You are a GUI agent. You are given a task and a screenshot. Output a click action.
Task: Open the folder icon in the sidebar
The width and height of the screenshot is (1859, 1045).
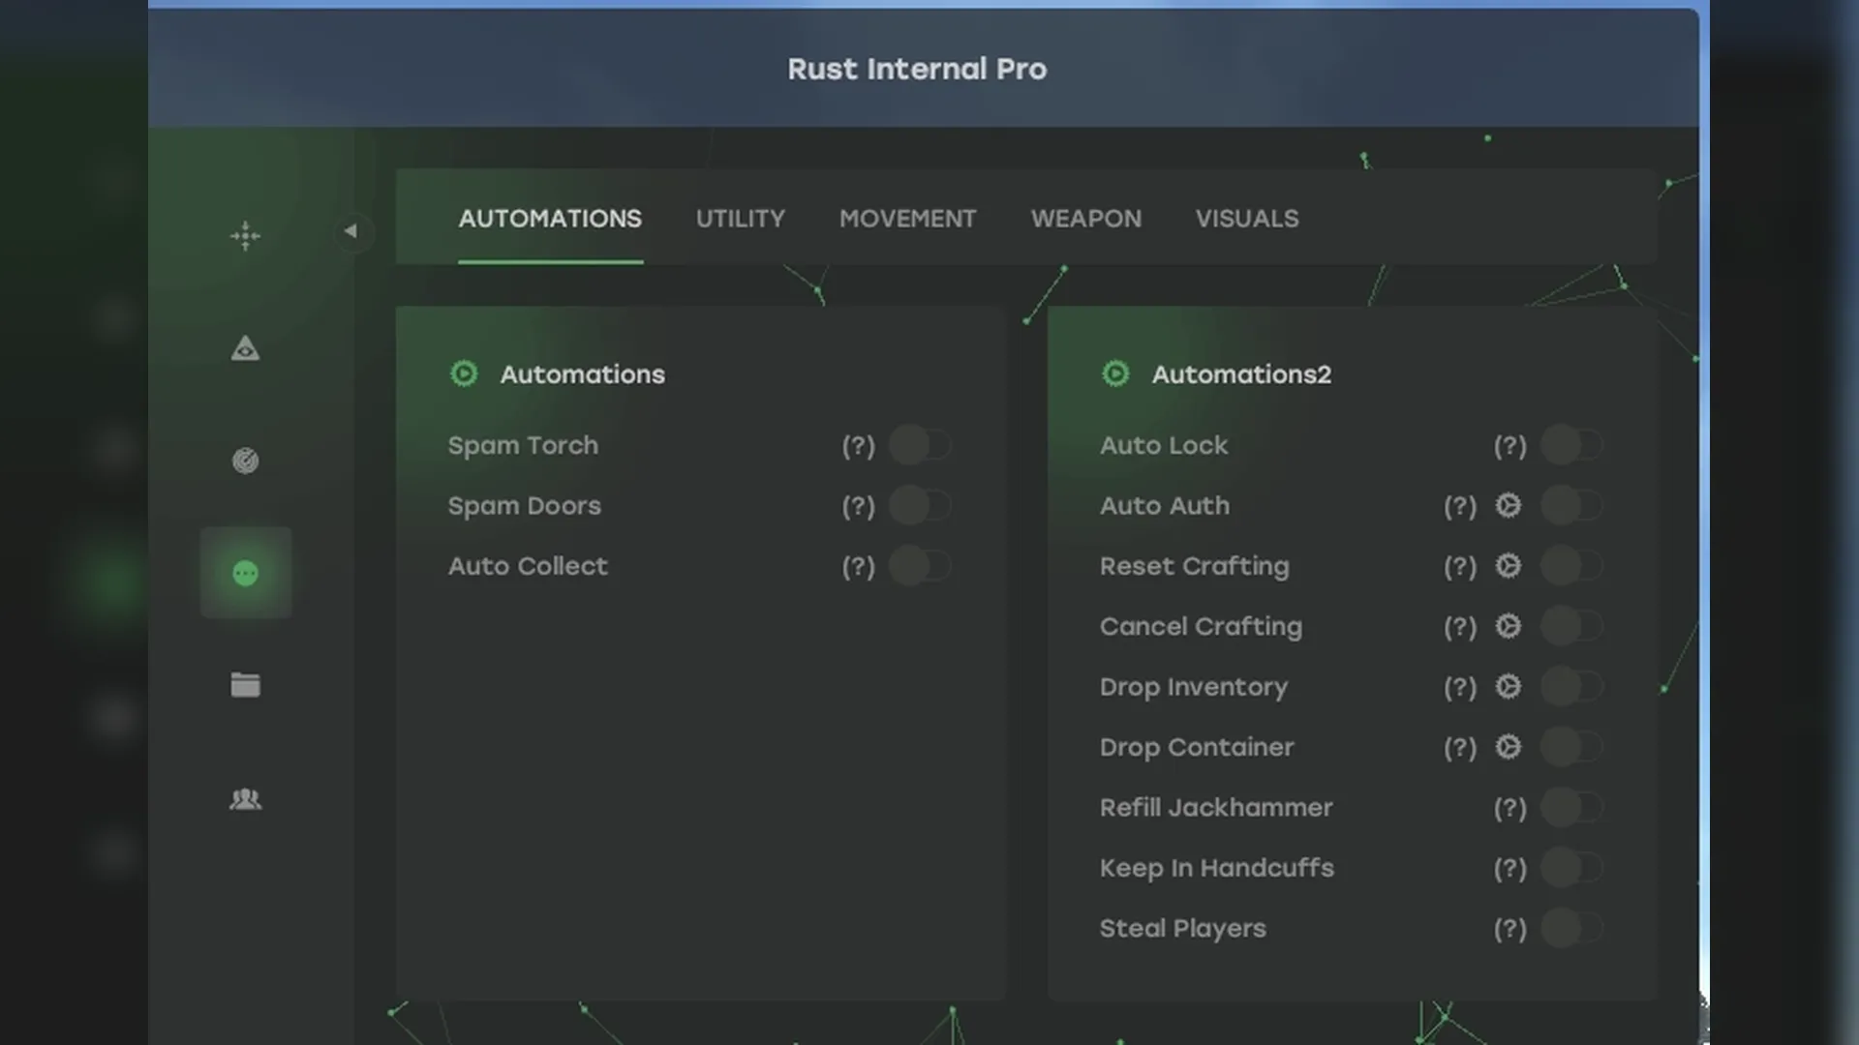tap(245, 685)
